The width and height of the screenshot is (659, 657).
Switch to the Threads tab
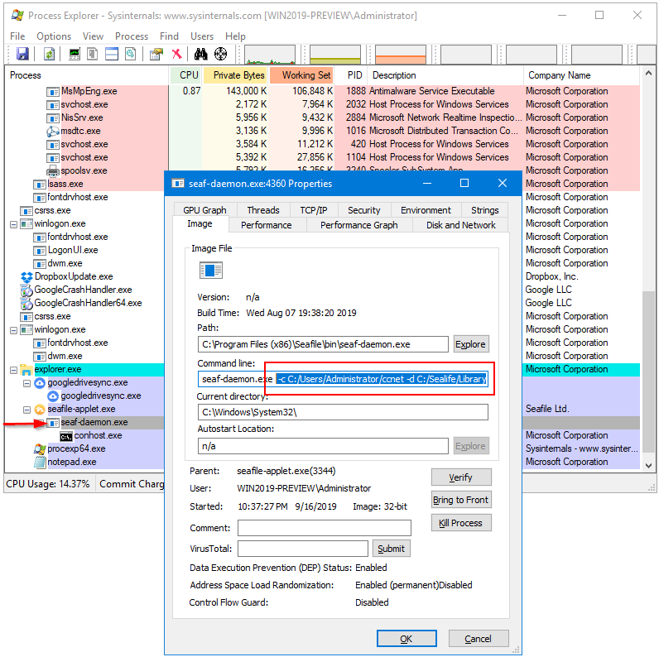point(263,210)
